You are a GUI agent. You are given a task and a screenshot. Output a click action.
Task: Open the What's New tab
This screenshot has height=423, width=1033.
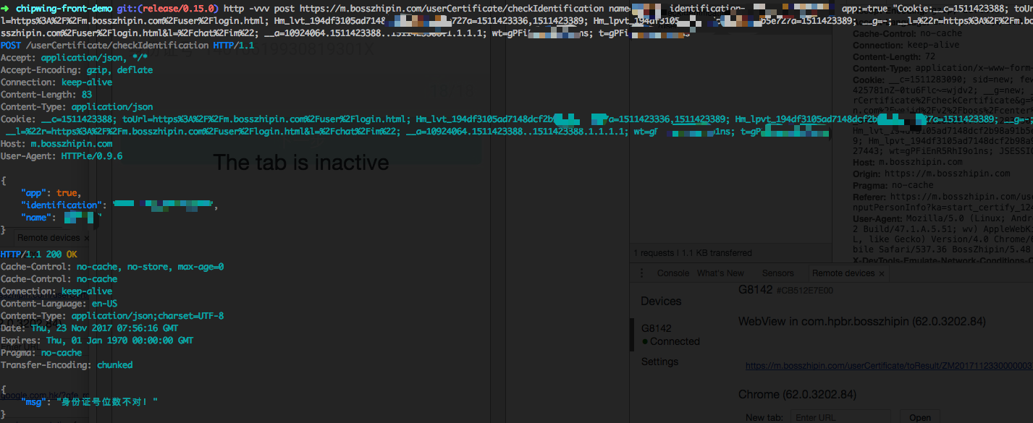720,273
